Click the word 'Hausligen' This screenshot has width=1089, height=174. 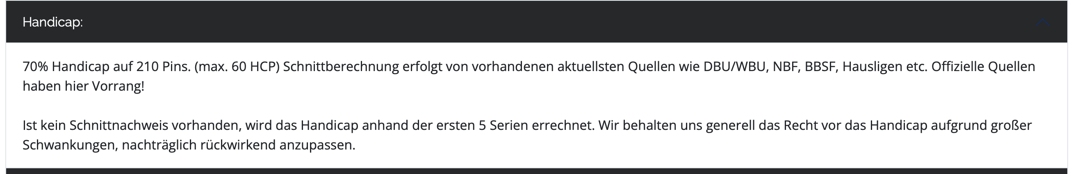coord(872,67)
